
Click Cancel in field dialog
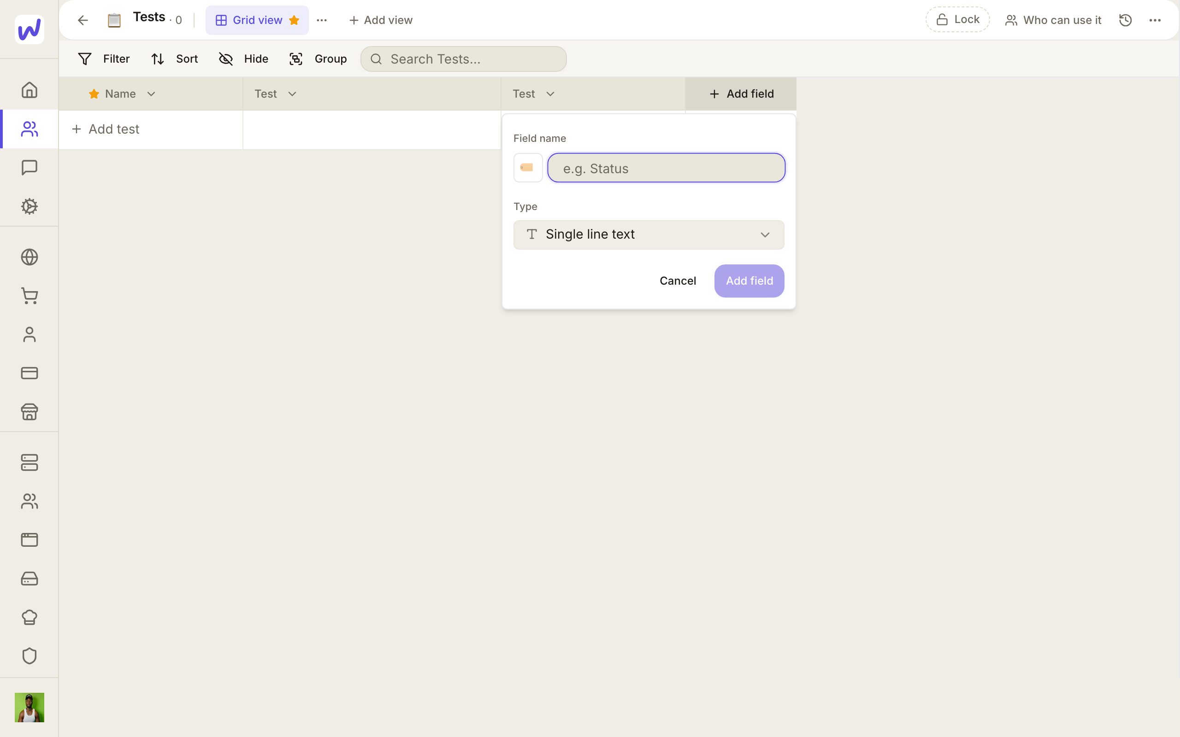pos(678,281)
